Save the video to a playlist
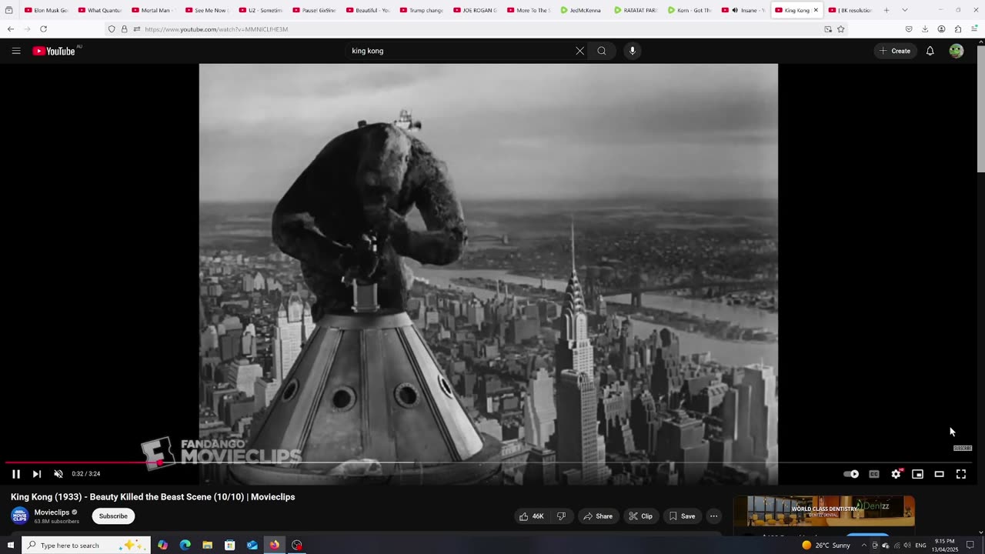This screenshot has height=554, width=985. [x=682, y=516]
